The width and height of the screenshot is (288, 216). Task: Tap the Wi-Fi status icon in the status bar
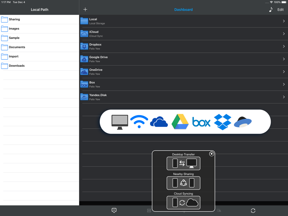pos(271,2)
